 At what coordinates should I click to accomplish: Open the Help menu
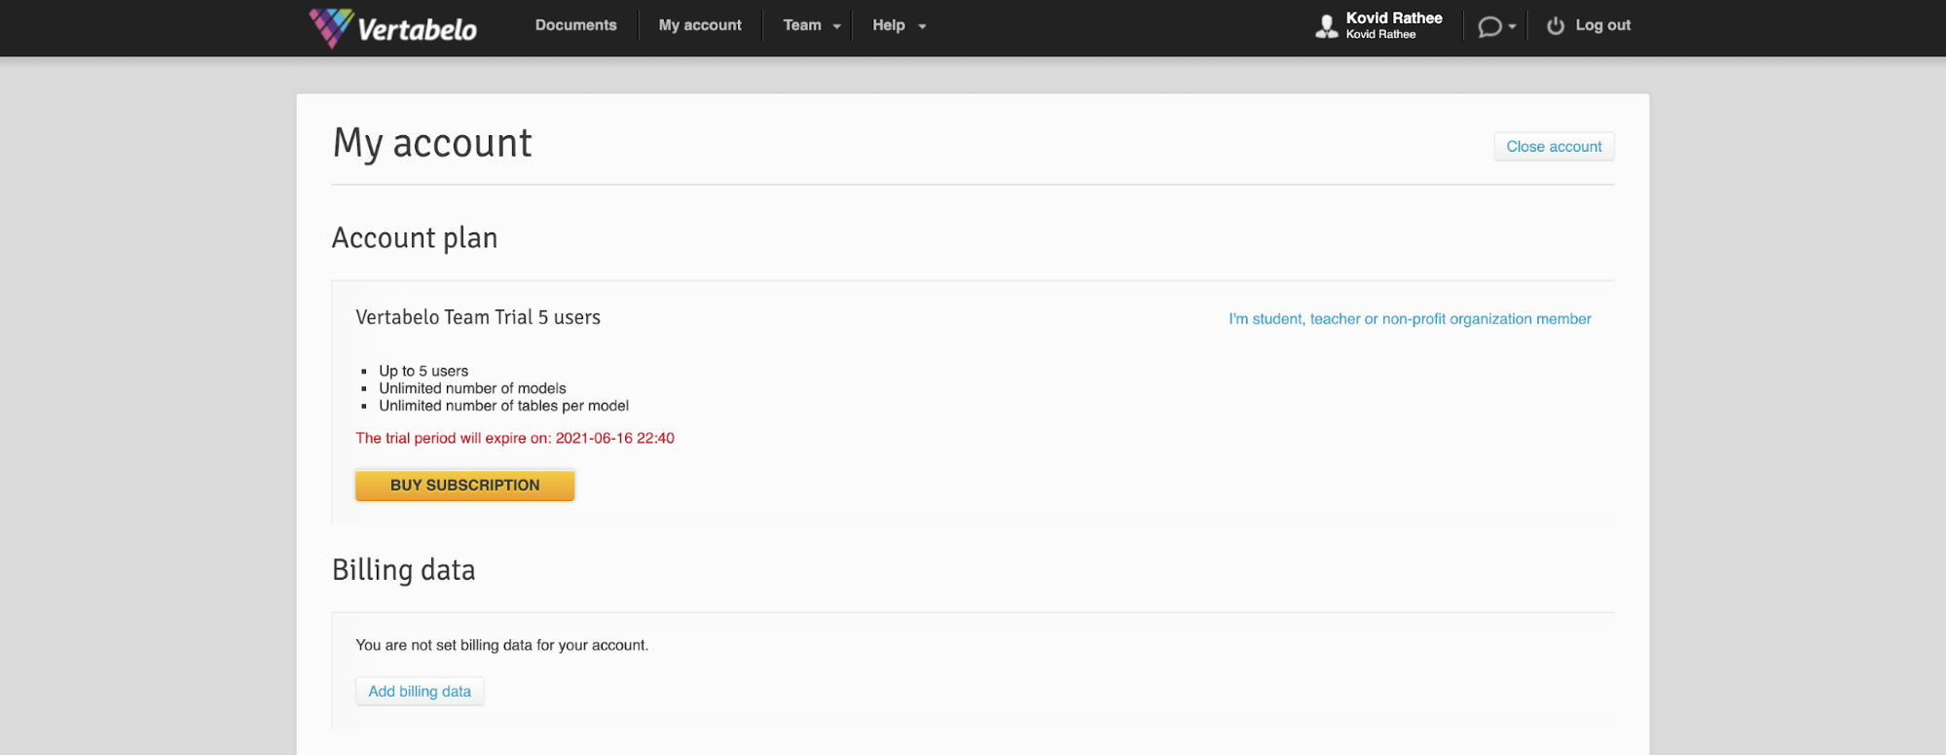[889, 25]
